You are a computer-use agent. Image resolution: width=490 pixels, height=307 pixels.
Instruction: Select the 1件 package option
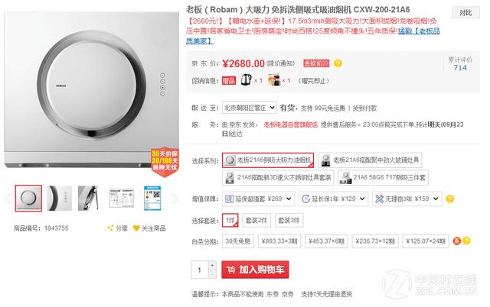pos(230,221)
